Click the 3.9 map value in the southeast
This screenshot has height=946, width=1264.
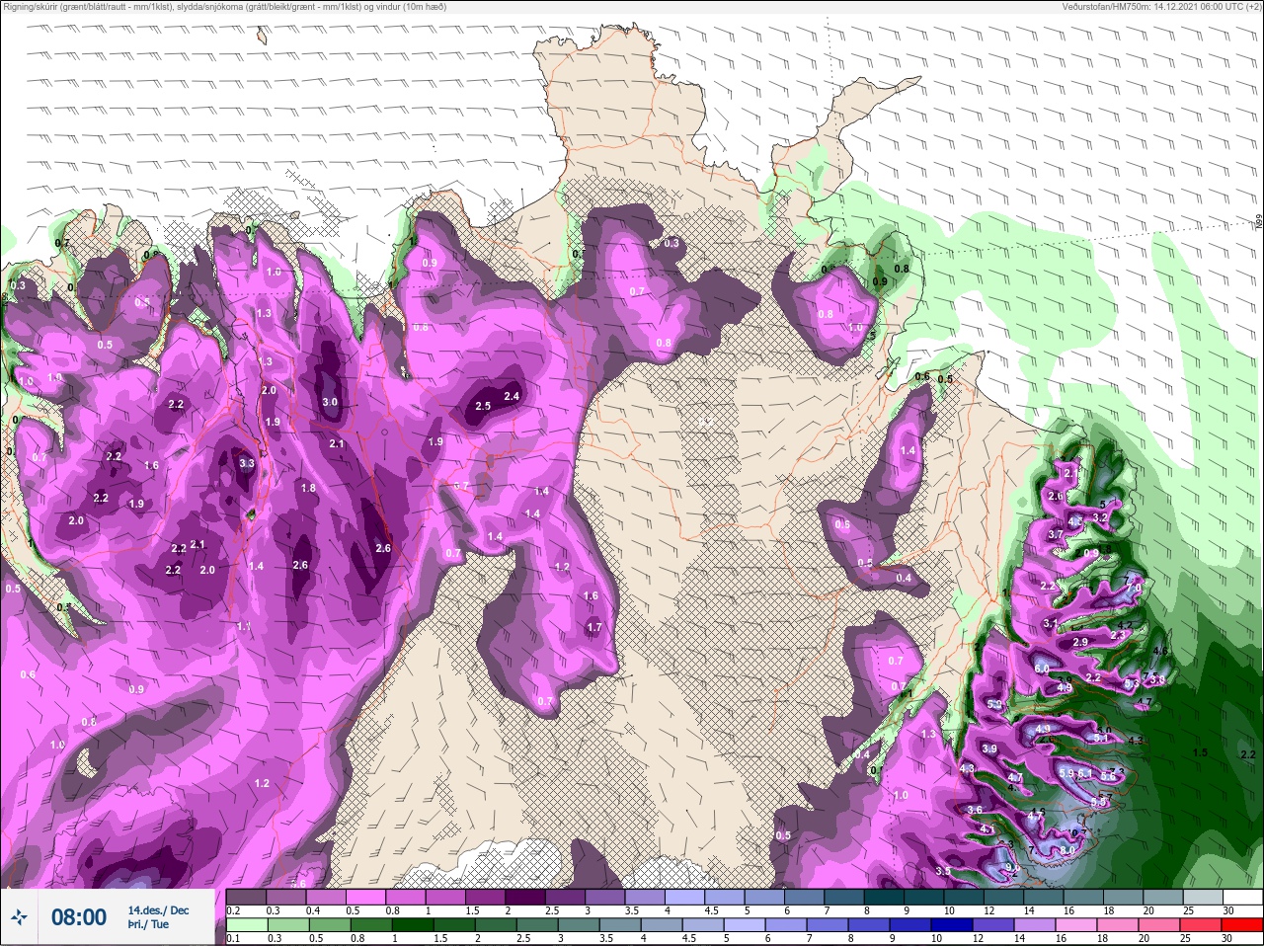coord(989,749)
